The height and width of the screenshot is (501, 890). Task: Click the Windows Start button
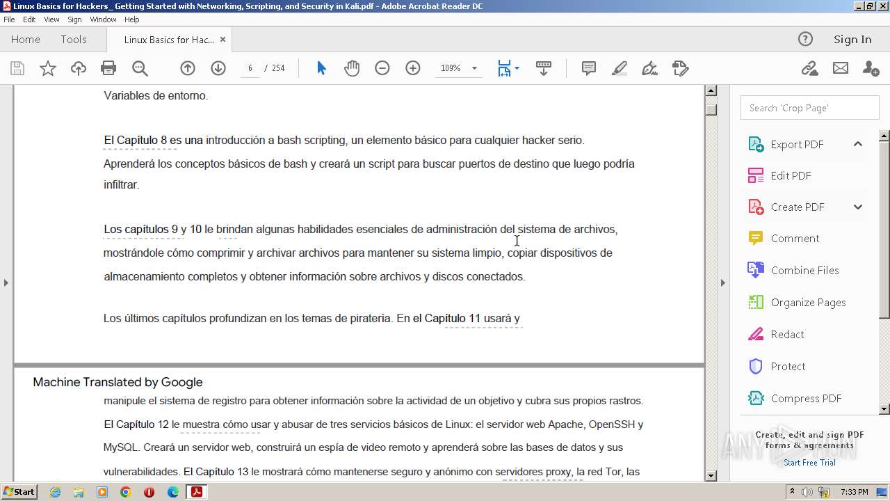click(19, 491)
